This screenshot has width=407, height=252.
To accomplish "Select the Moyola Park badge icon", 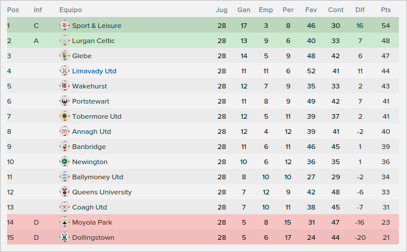I will click(x=65, y=222).
